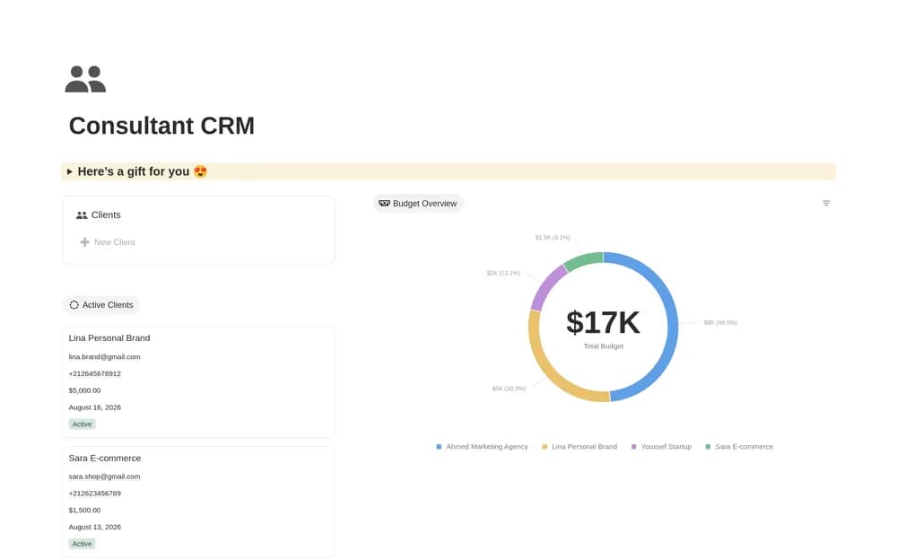
Task: Click the Sara E-commerce legend label
Action: coord(744,447)
